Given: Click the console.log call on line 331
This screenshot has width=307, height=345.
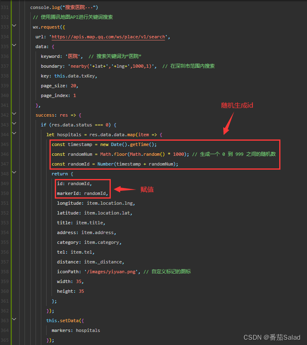Looking at the screenshot, I should pos(64,7).
